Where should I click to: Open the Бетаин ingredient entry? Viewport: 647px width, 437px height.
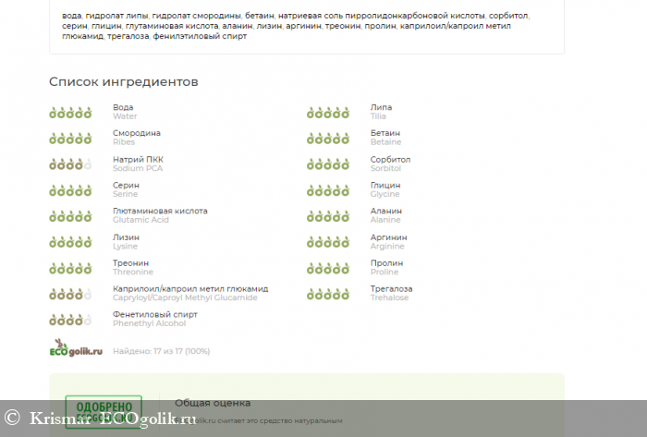385,133
